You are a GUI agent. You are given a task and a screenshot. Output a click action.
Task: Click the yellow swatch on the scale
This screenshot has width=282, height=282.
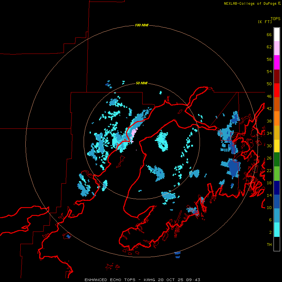(277, 146)
